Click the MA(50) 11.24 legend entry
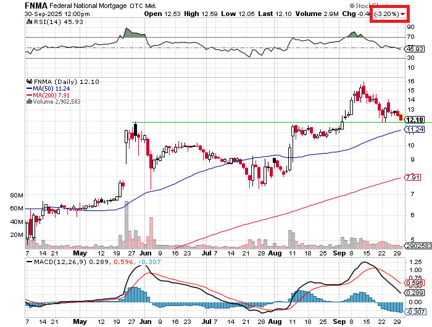This screenshot has width=432, height=327. 51,88
